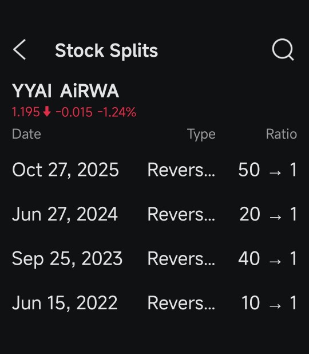
Task: Expand truncated type for Oct 27, 2025
Action: 181,170
